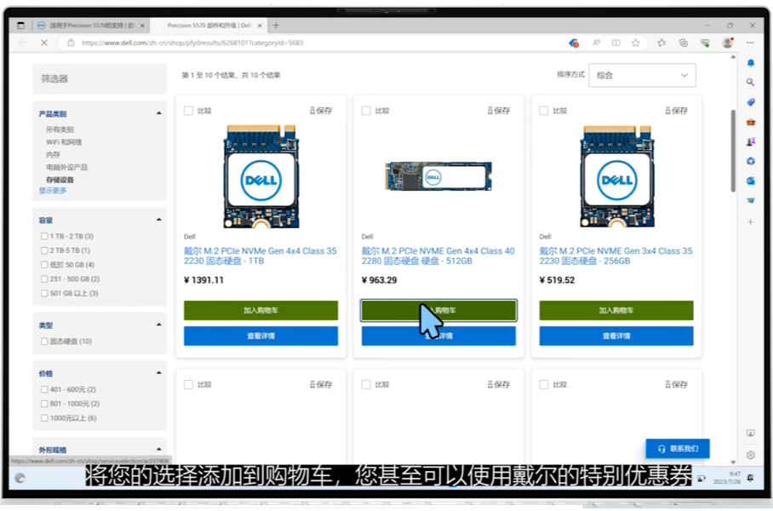Open the Shopping icon in the Edge sidebar
The height and width of the screenshot is (511, 773).
point(750,102)
